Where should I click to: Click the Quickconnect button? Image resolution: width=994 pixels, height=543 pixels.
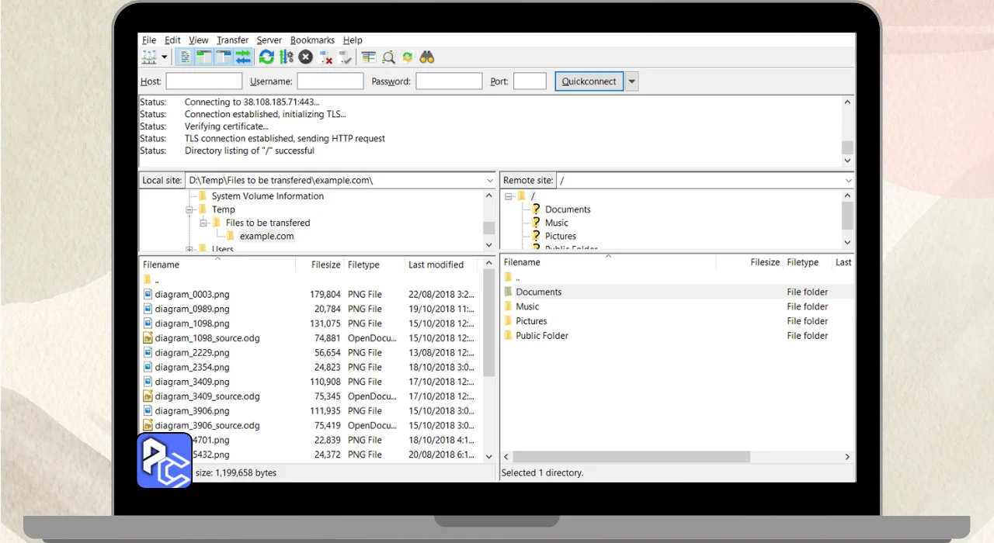click(x=589, y=81)
